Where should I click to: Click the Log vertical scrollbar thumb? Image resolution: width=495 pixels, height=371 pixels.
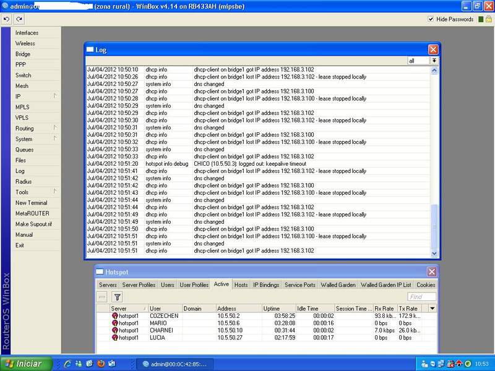(434, 226)
